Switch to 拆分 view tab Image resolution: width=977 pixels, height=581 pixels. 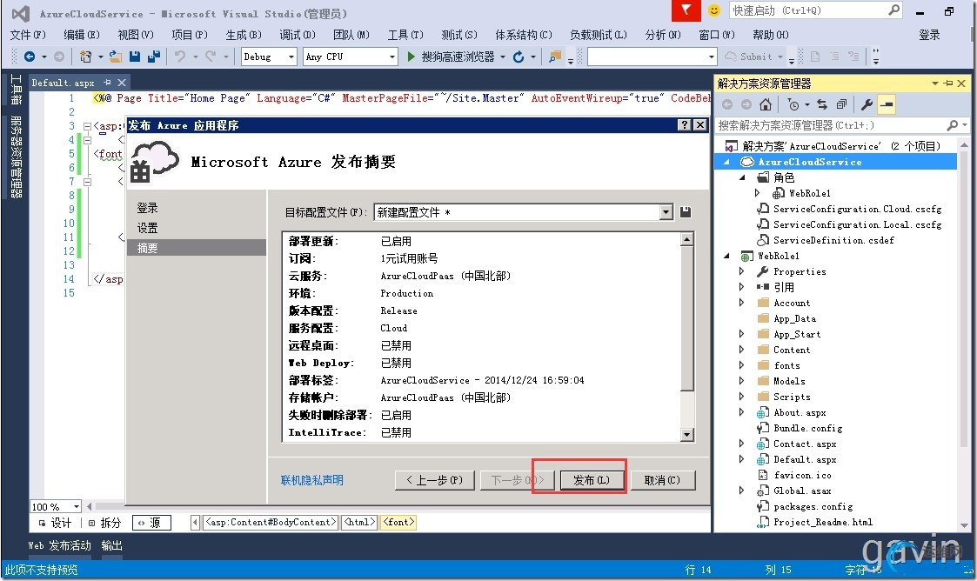(x=104, y=523)
